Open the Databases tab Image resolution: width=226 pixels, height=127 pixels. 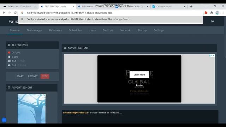(55, 30)
